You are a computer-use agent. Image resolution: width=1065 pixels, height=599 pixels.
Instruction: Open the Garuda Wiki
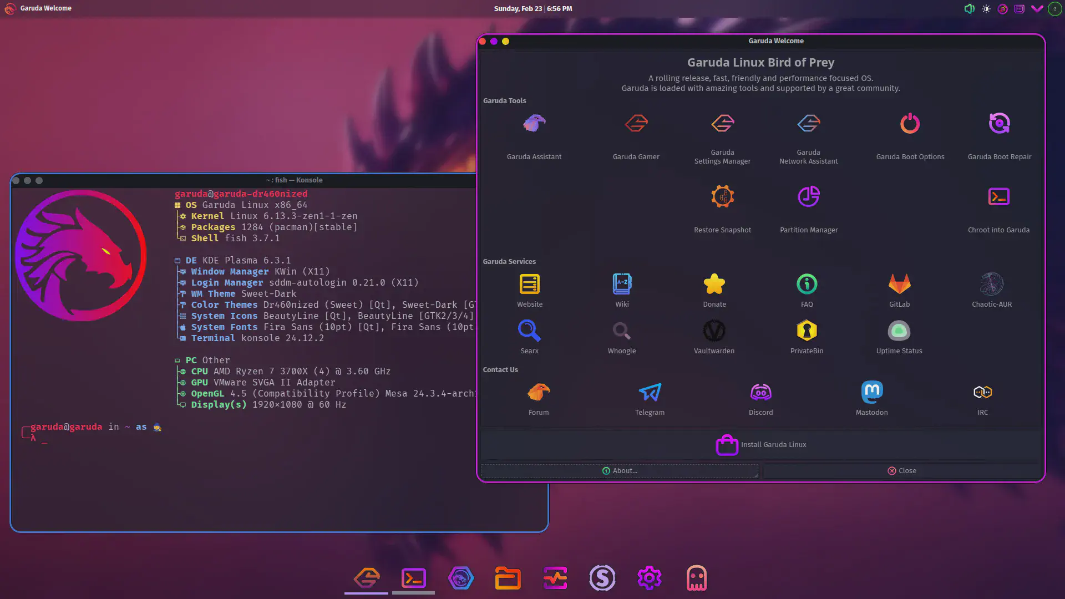click(621, 288)
